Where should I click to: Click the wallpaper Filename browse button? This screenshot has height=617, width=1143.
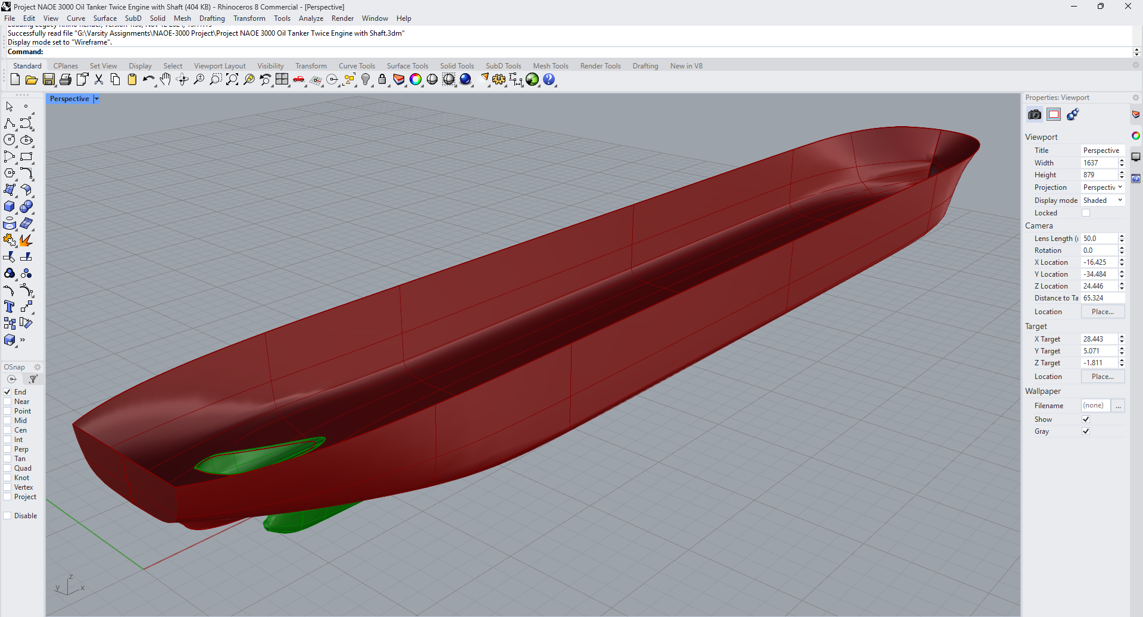point(1119,406)
